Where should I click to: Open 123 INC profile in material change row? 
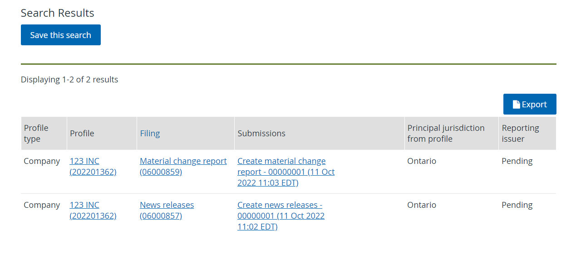(93, 166)
